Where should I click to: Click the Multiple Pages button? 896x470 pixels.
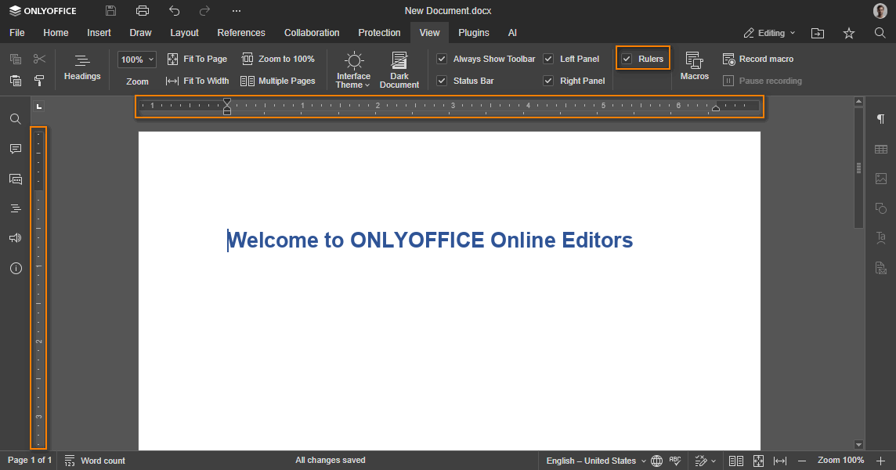coord(278,81)
